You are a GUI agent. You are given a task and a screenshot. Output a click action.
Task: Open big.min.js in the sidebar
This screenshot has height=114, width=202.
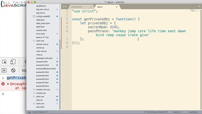pos(40,13)
